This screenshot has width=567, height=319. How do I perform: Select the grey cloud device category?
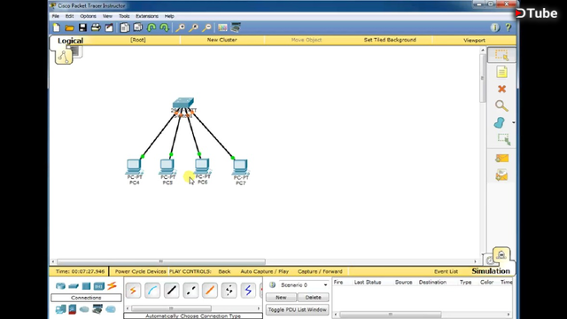tap(84, 309)
